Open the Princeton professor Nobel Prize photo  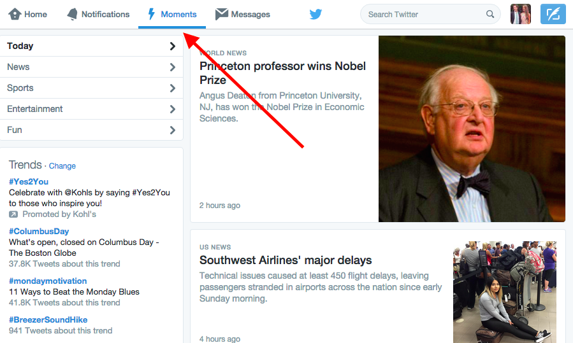coord(472,129)
